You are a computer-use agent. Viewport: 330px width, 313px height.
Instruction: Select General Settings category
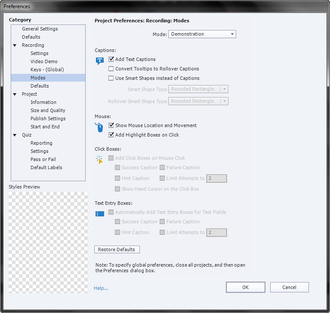[40, 29]
